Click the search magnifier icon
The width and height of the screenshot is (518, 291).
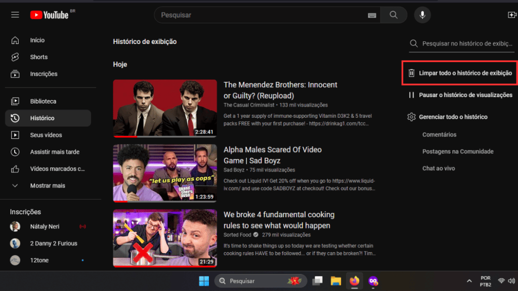tap(394, 15)
